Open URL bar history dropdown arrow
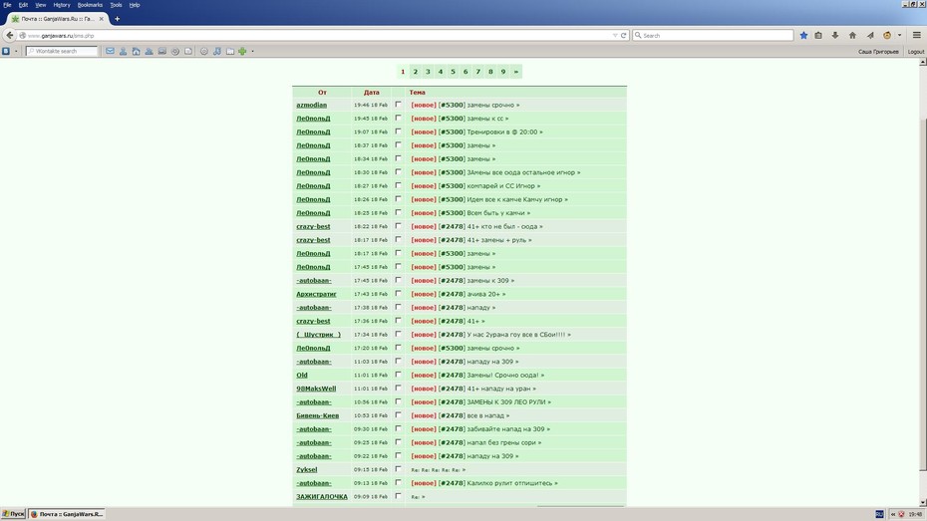This screenshot has width=927, height=521. (x=615, y=36)
